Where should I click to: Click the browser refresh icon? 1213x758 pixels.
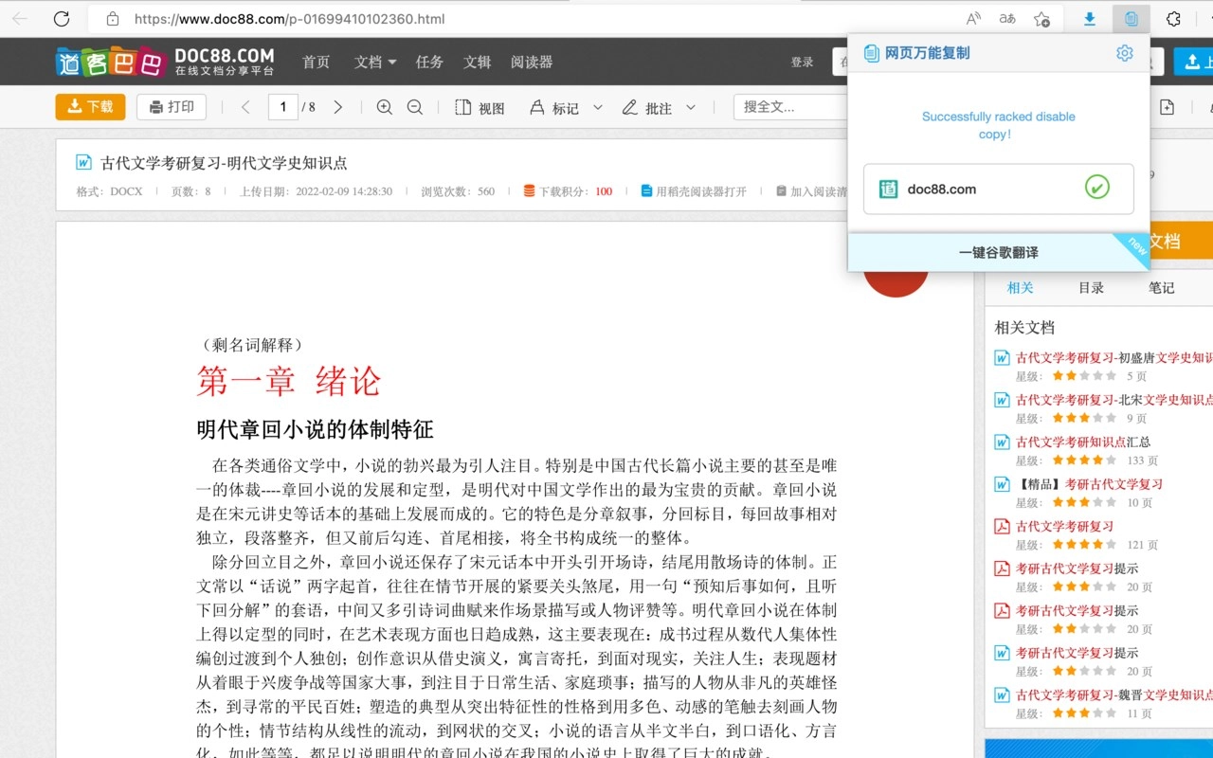point(62,19)
